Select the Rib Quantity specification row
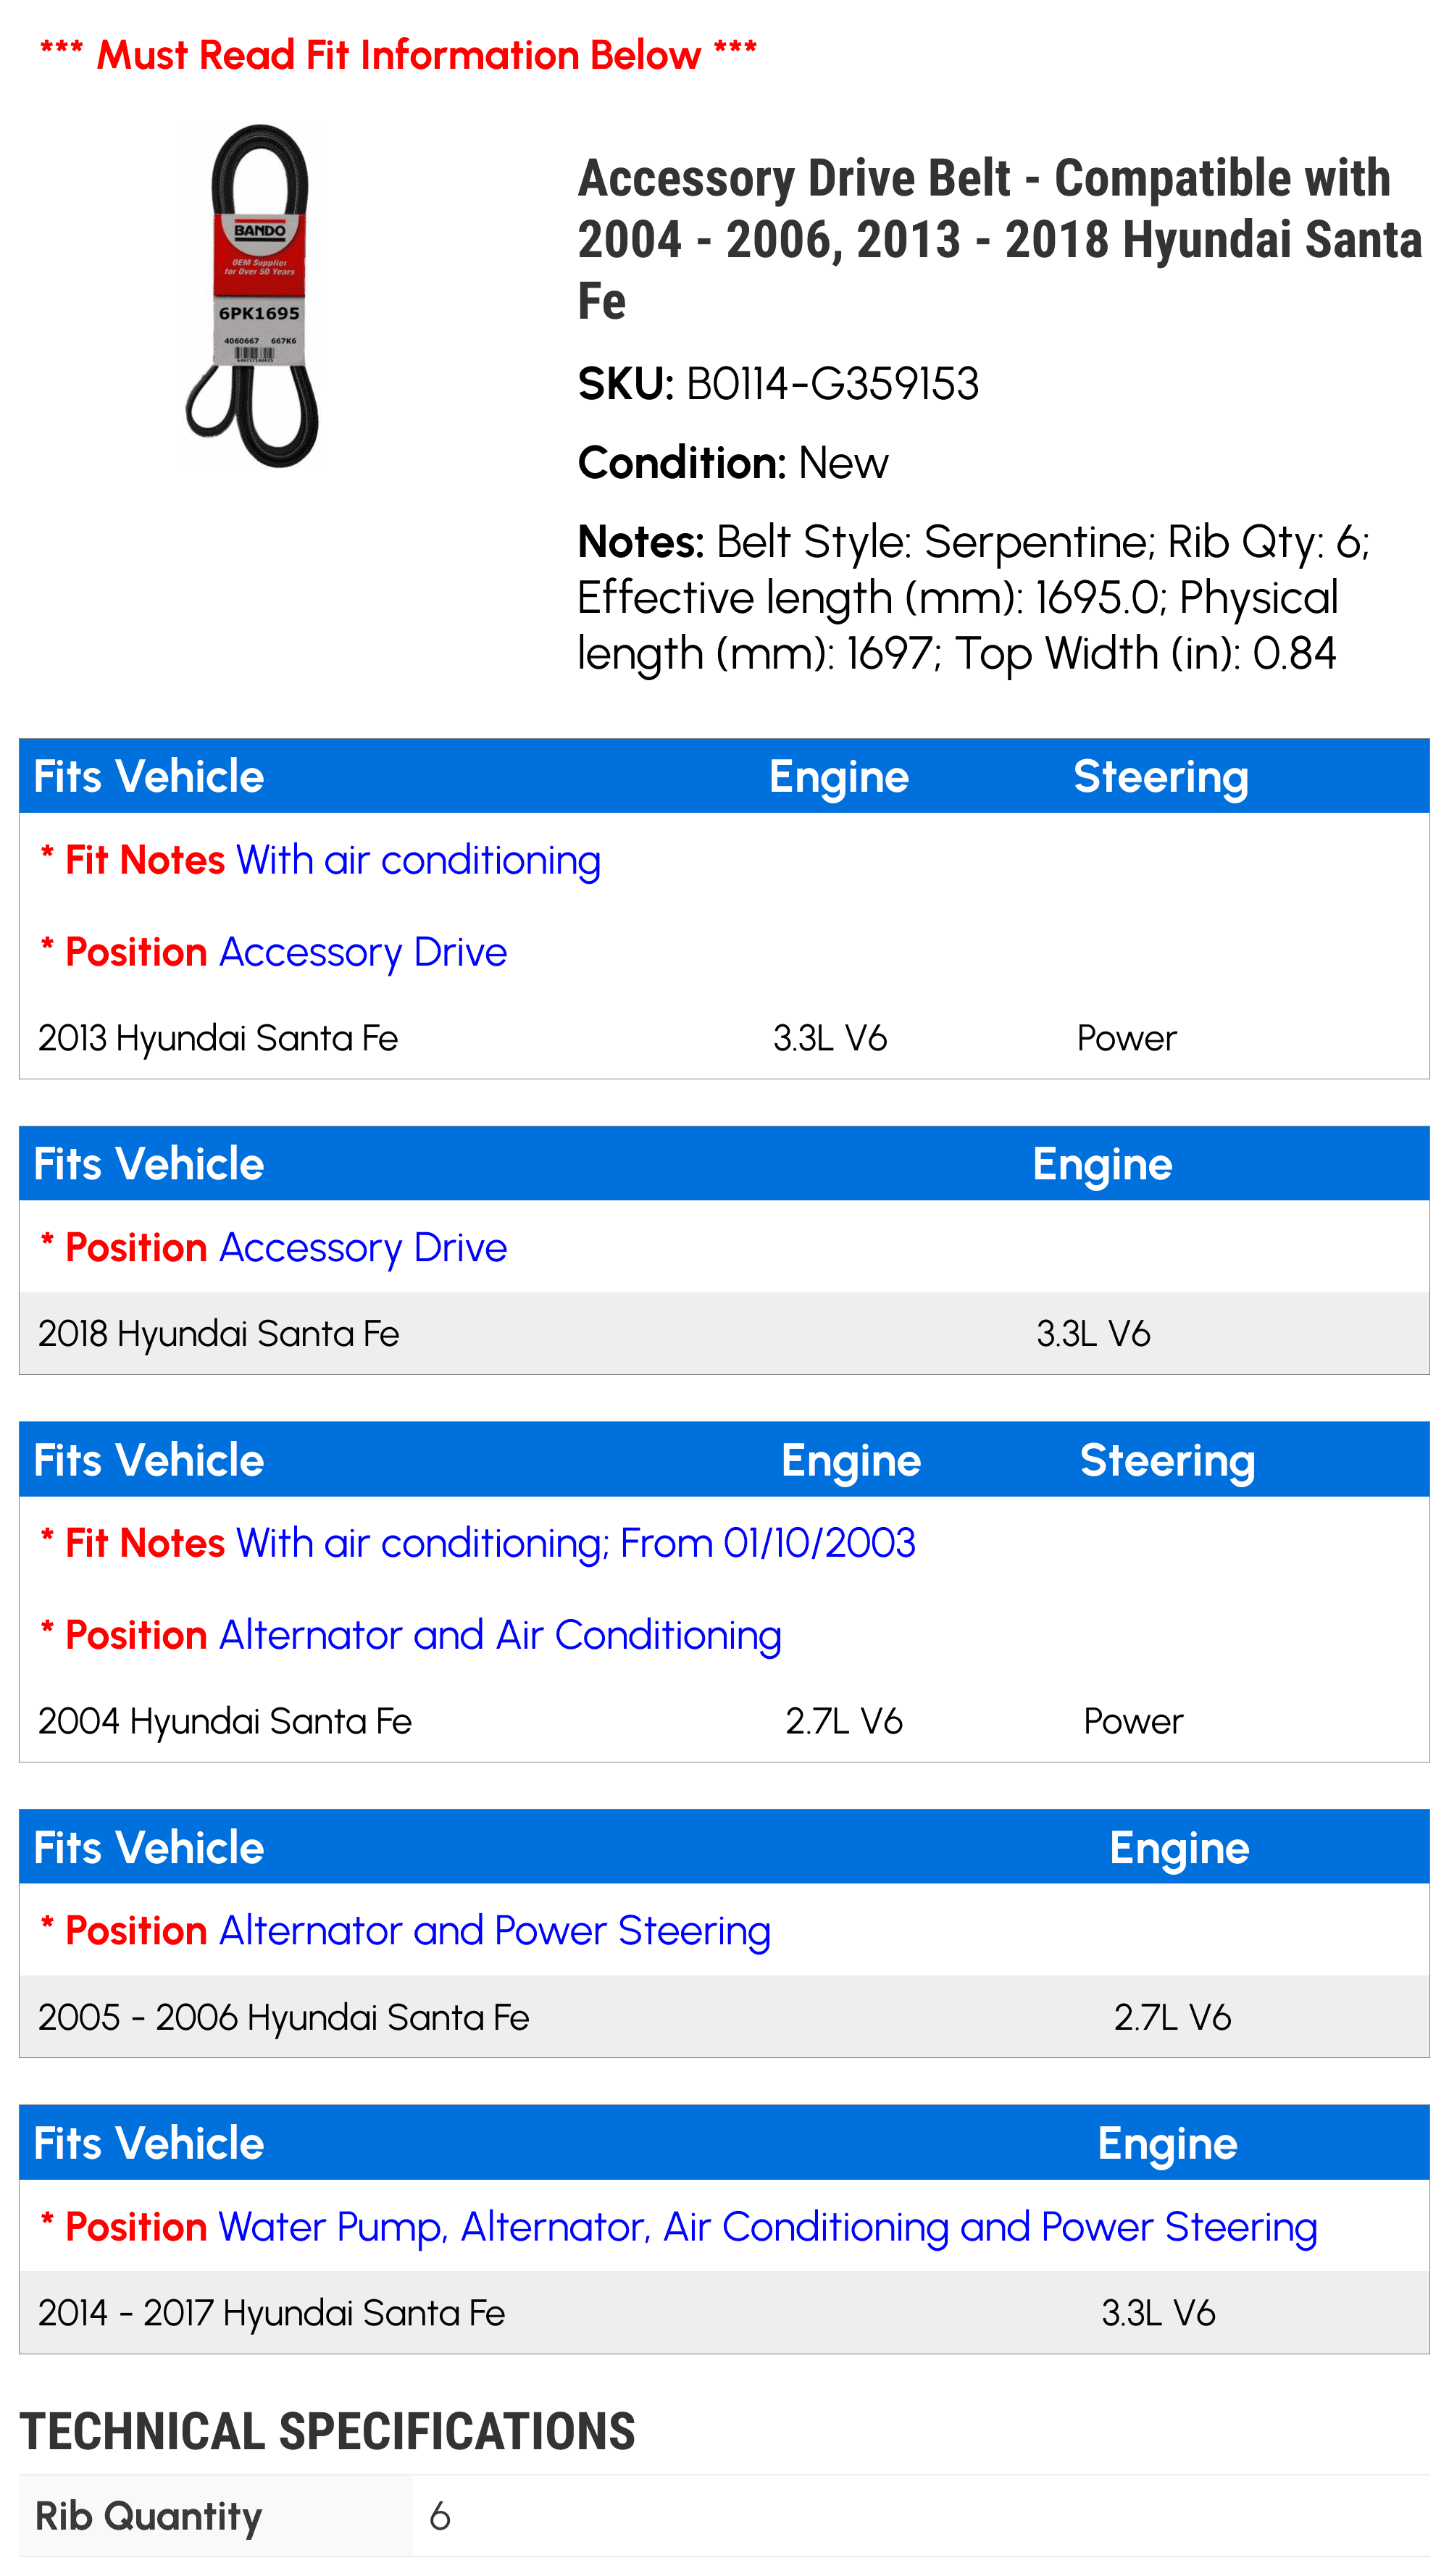 click(x=724, y=2516)
